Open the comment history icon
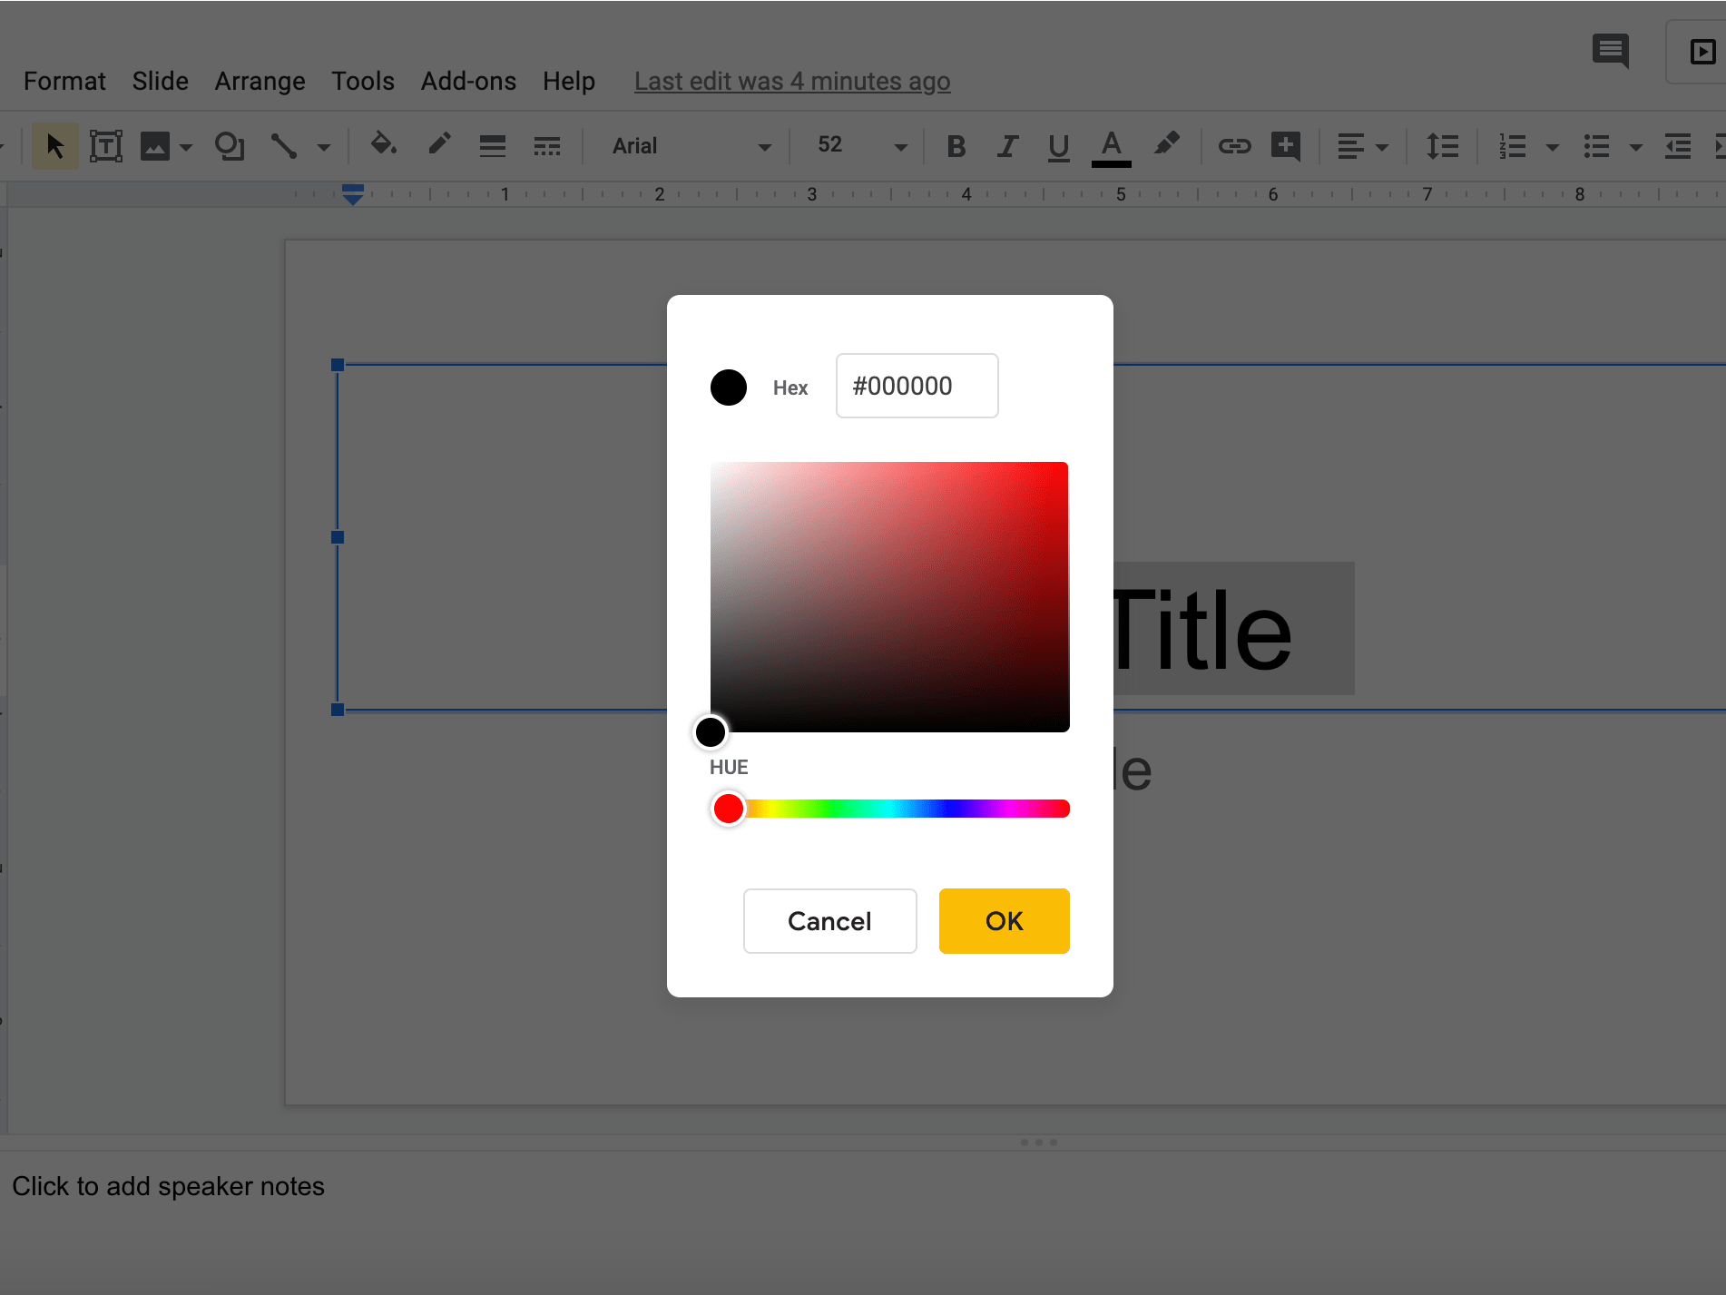Viewport: 1726px width, 1295px height. (1611, 51)
